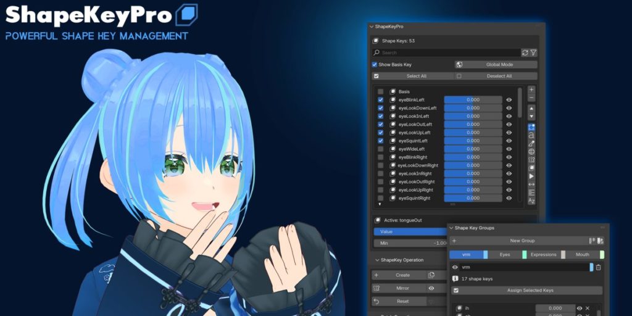This screenshot has width=632, height=316.
Task: Switch to the Eyes group tab
Action: point(505,254)
